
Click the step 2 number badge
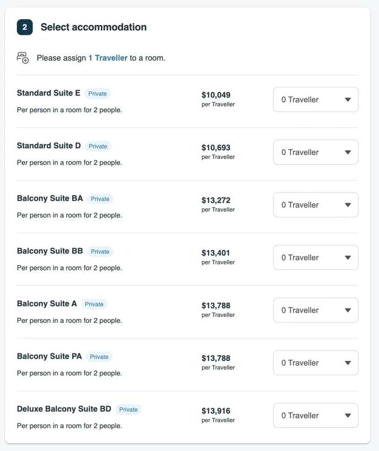click(25, 27)
